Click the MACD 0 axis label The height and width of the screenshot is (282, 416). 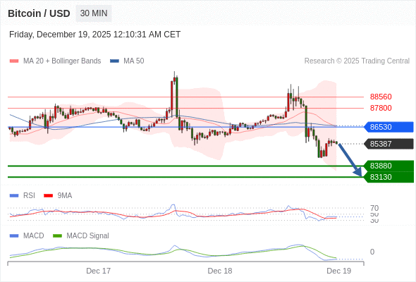point(372,252)
